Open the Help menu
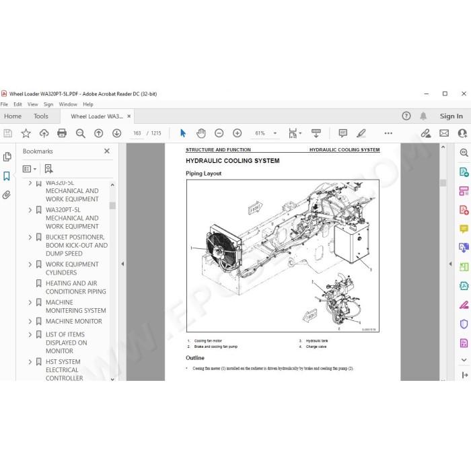The image size is (471, 471). (88, 104)
